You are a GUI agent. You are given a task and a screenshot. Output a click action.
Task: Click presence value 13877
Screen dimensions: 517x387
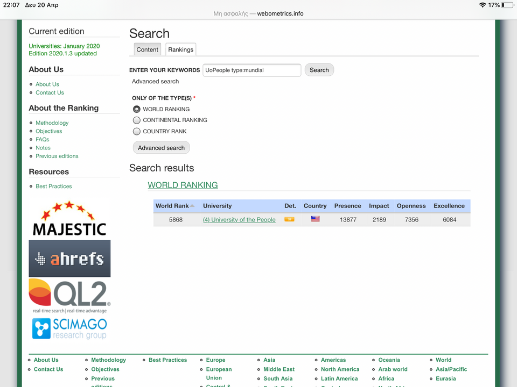(348, 219)
